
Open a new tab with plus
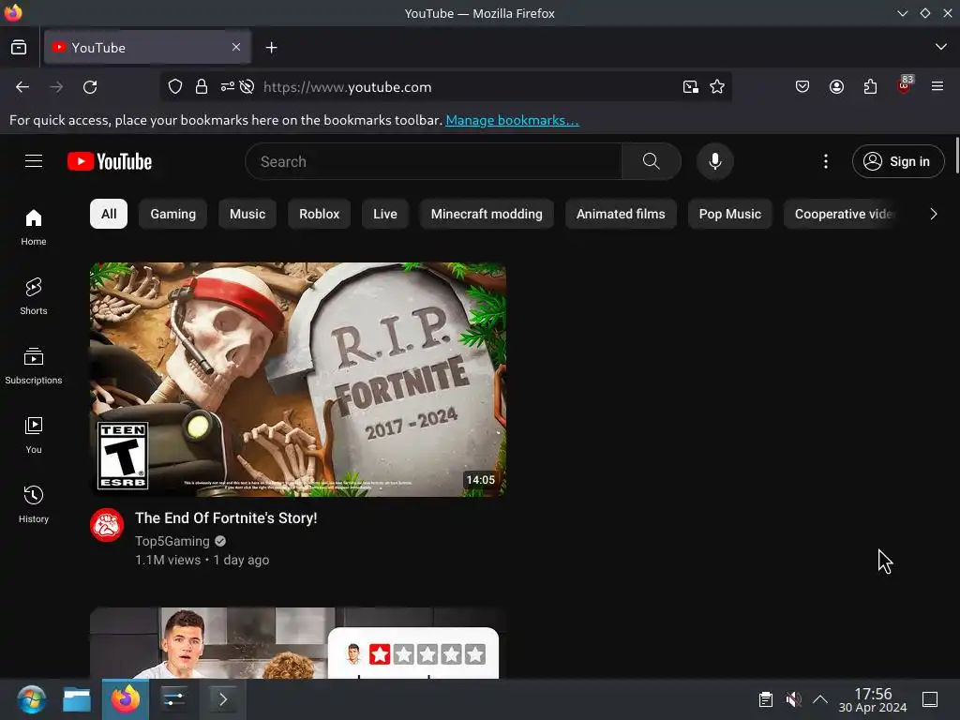click(x=271, y=47)
